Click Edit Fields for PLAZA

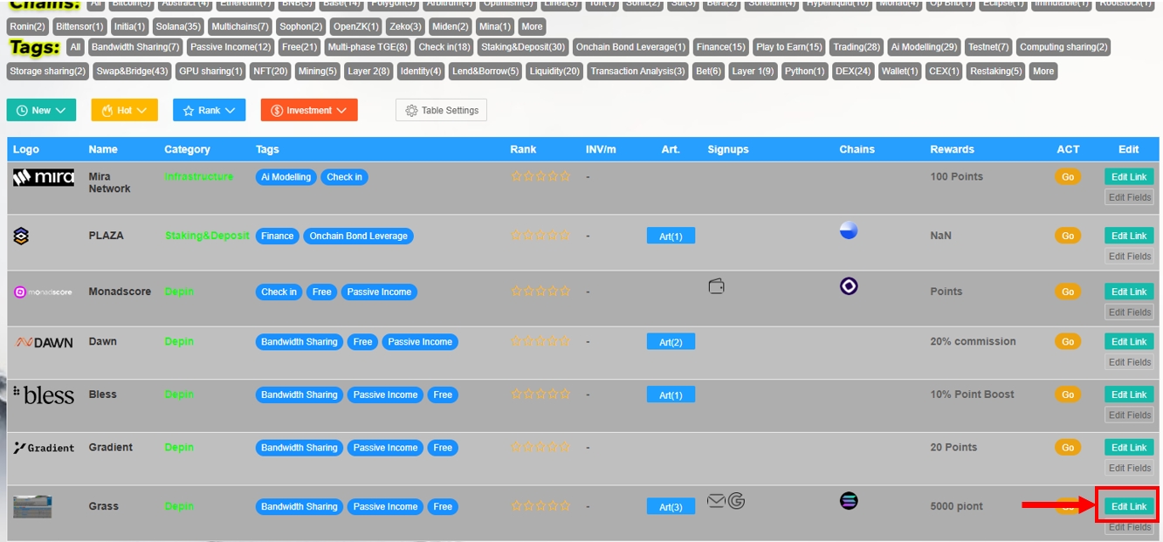point(1129,257)
